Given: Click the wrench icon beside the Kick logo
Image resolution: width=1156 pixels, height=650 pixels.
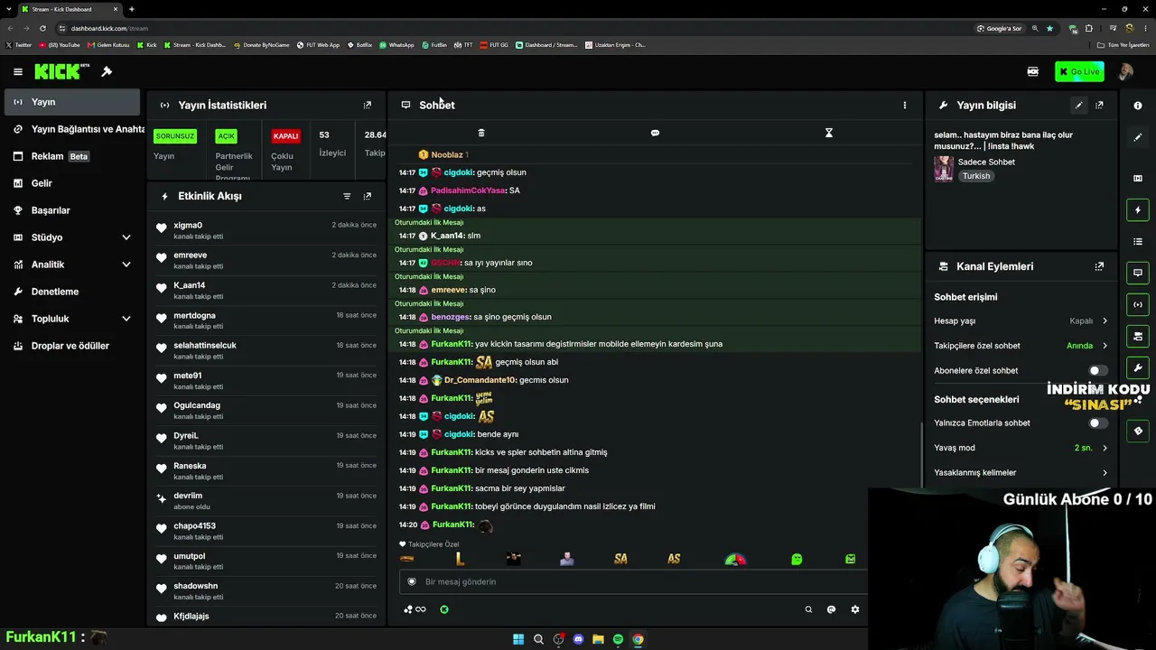Looking at the screenshot, I should point(107,71).
